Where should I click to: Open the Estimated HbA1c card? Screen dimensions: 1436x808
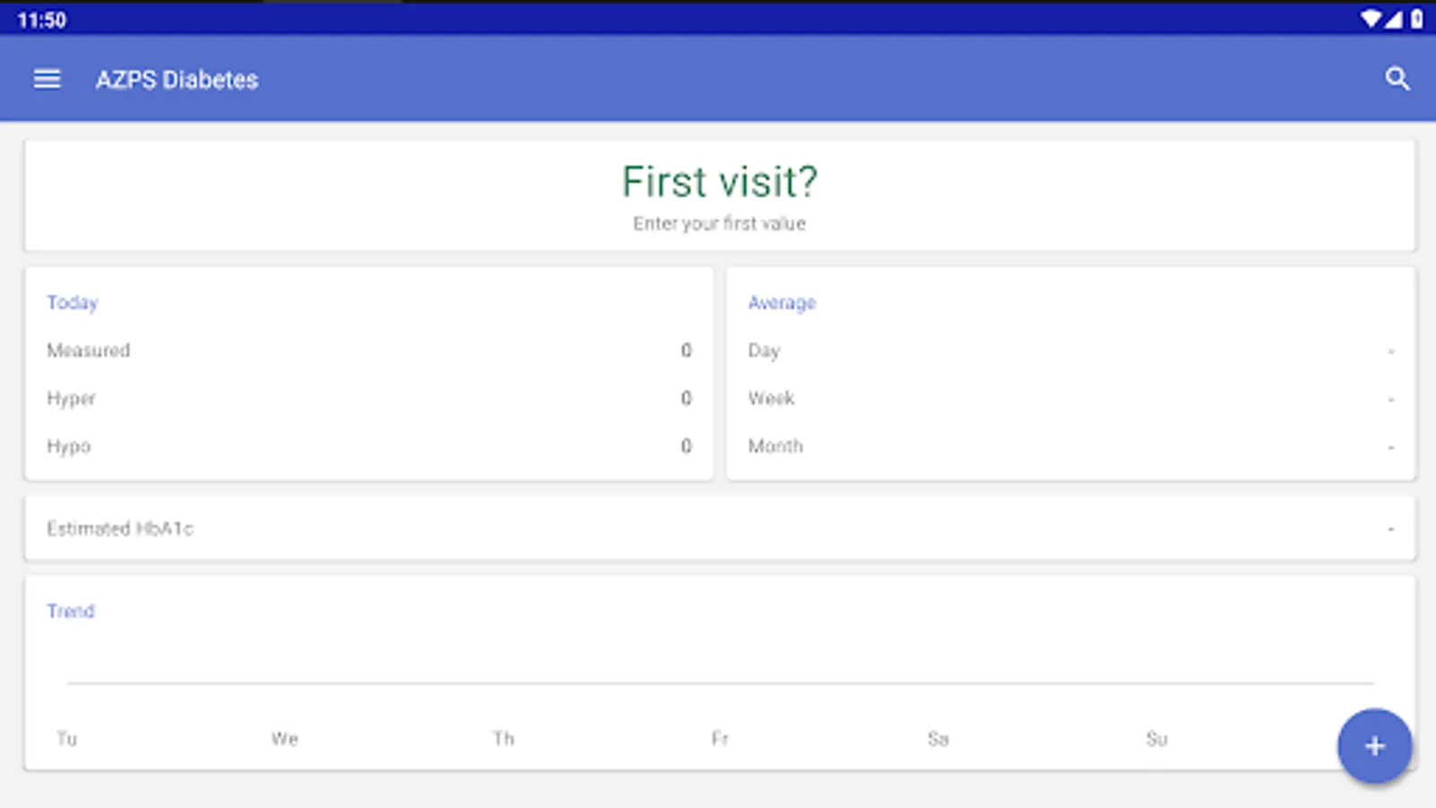point(719,529)
